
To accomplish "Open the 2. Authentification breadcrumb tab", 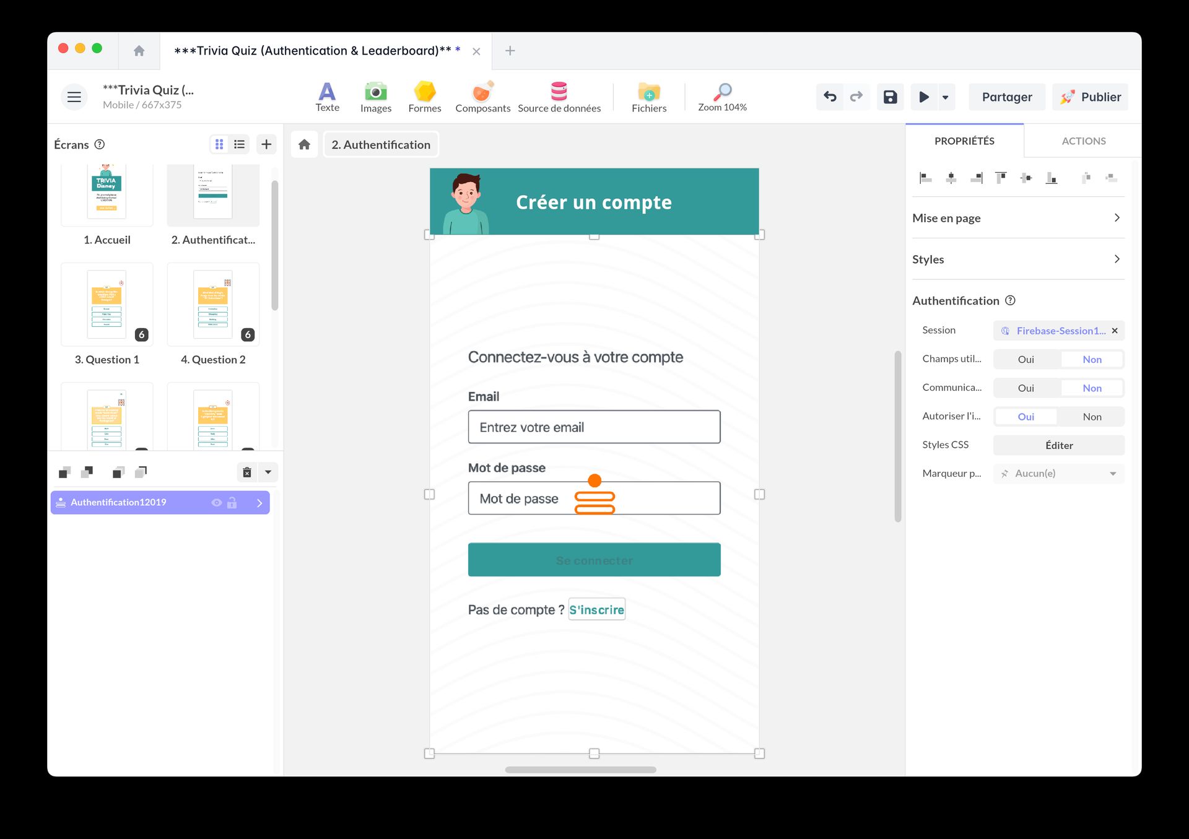I will tap(381, 144).
